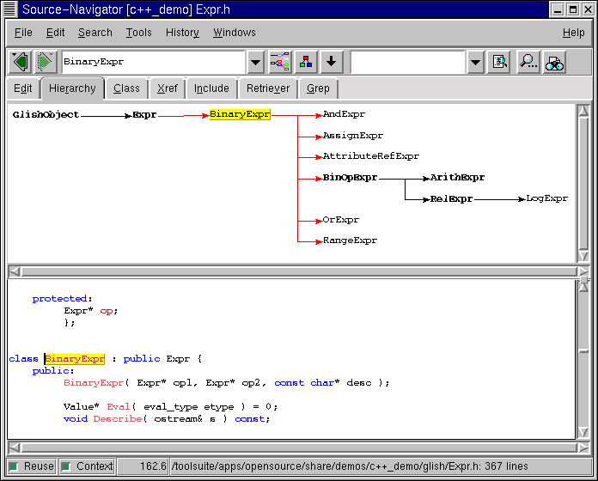Select RelExpr node in hierarchy

pyautogui.click(x=452, y=198)
